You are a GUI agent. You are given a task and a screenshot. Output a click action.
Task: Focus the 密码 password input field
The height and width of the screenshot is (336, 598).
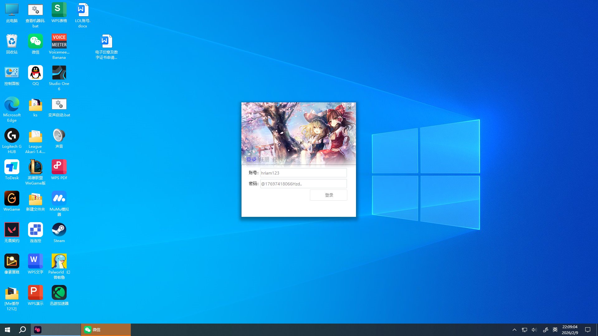(303, 184)
